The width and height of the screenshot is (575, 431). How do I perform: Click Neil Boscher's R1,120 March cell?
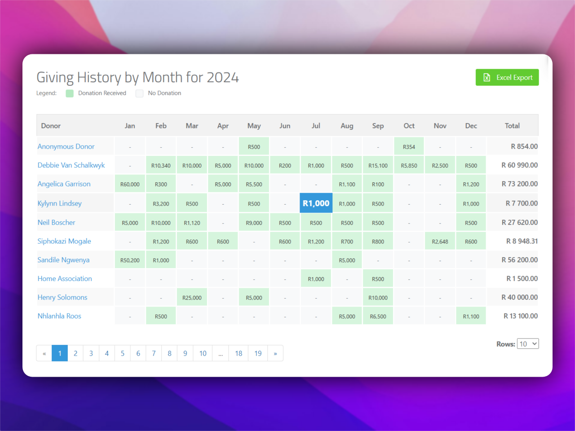(192, 223)
